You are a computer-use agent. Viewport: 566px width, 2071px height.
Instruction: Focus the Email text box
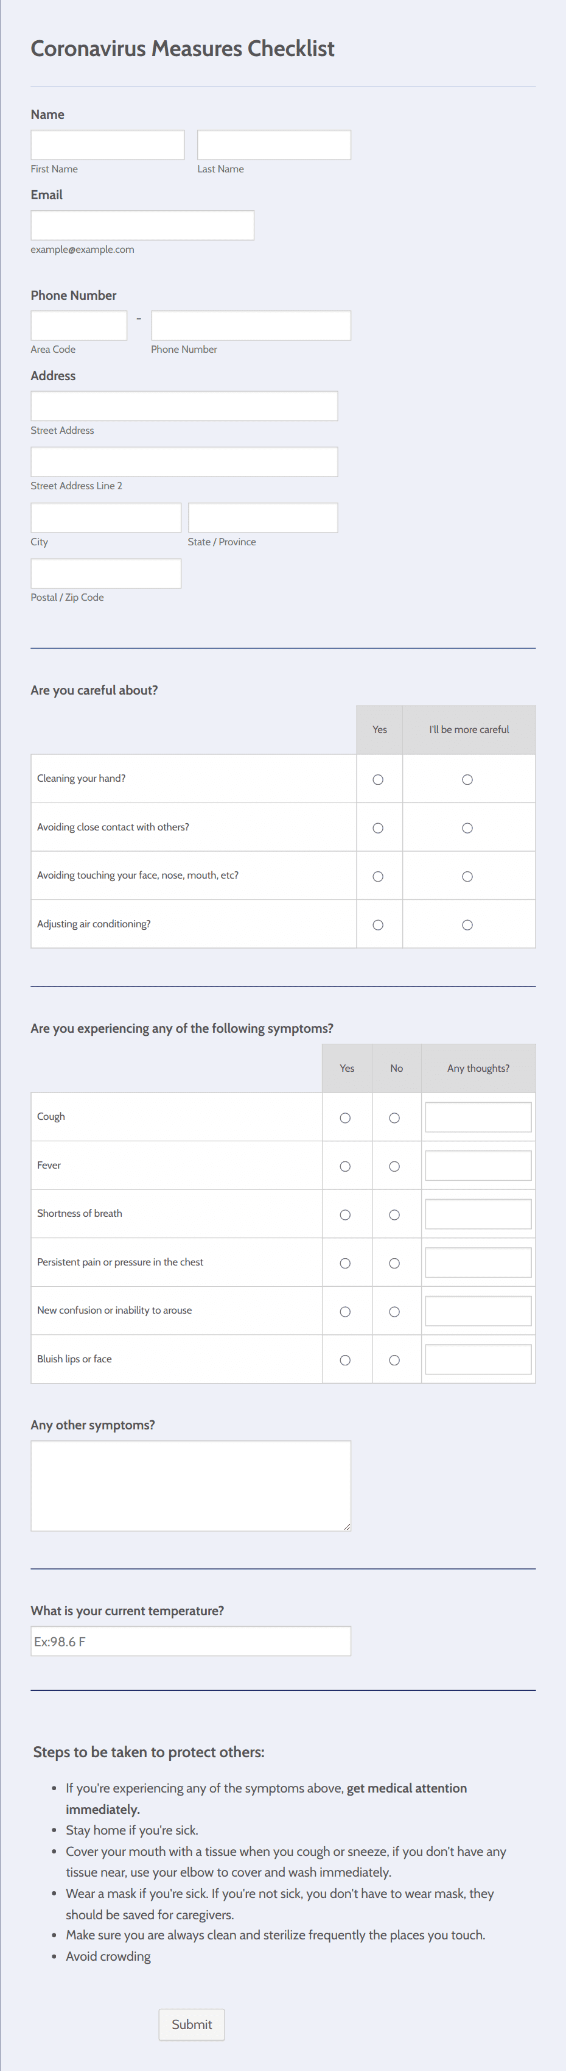pyautogui.click(x=142, y=225)
